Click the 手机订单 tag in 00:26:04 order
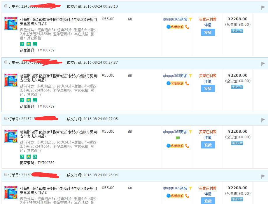This screenshot has height=204, width=268. pos(237,199)
